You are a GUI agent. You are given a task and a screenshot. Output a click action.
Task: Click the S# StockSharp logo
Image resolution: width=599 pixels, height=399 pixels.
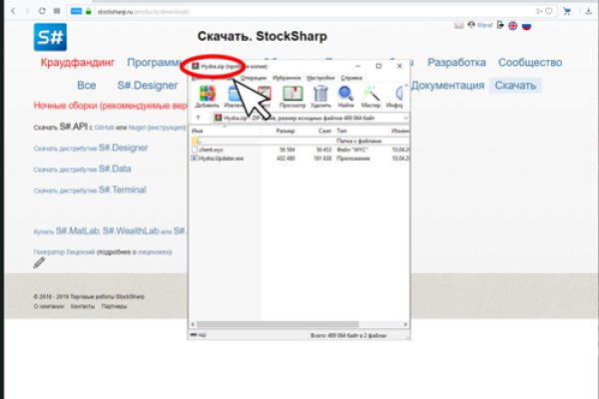pos(51,37)
